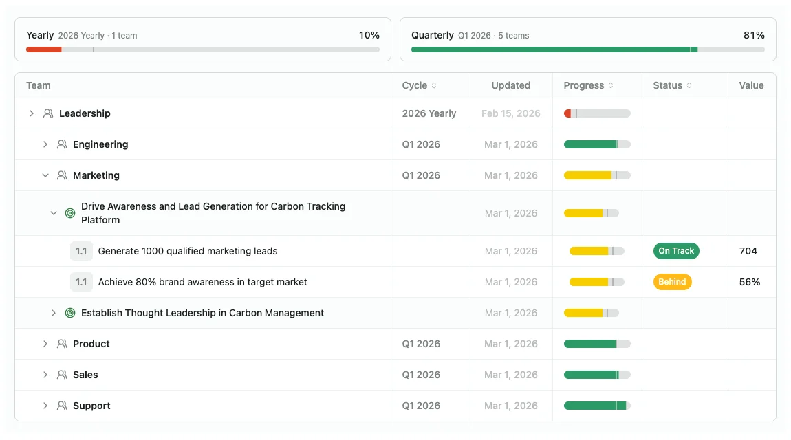Select the Support team name
791x440 pixels.
click(x=91, y=406)
